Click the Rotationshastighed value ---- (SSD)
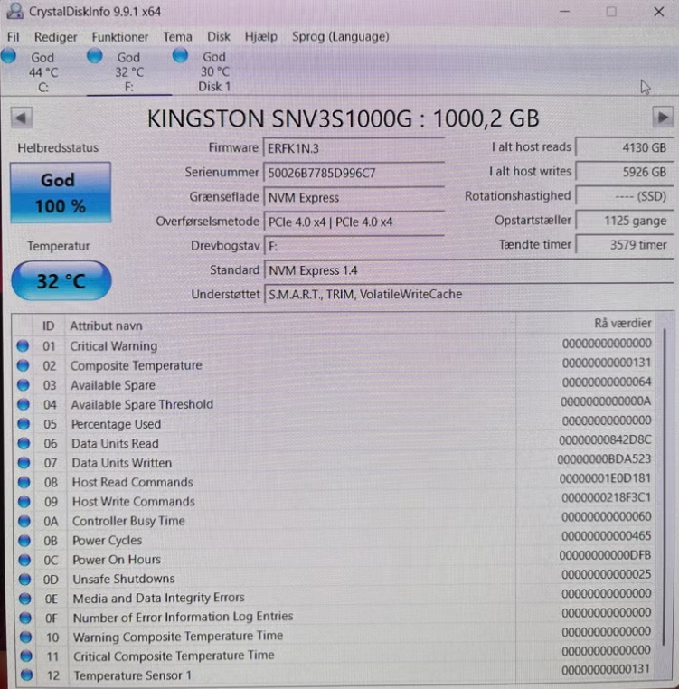The height and width of the screenshot is (689, 679). click(624, 196)
